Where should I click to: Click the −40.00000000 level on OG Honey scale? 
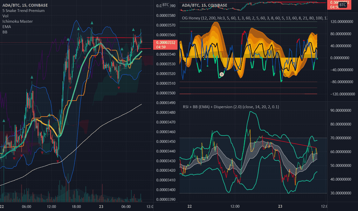(342, 70)
